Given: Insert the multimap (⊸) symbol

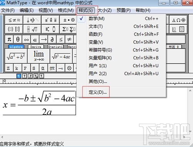Looking at the screenshot, I should pyautogui.click(x=61, y=68).
